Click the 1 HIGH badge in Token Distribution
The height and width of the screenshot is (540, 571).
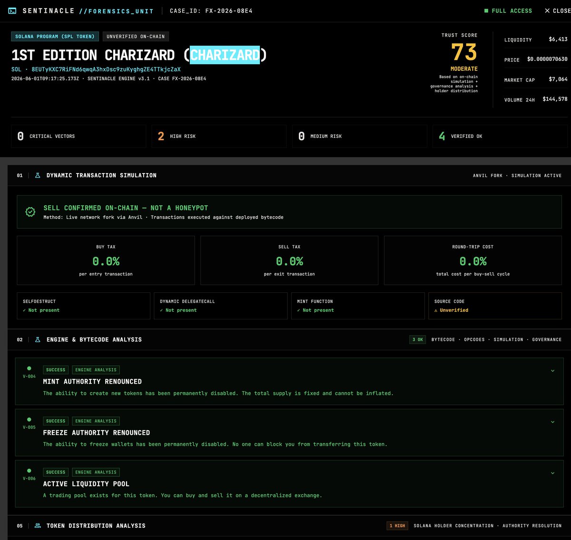click(x=397, y=526)
